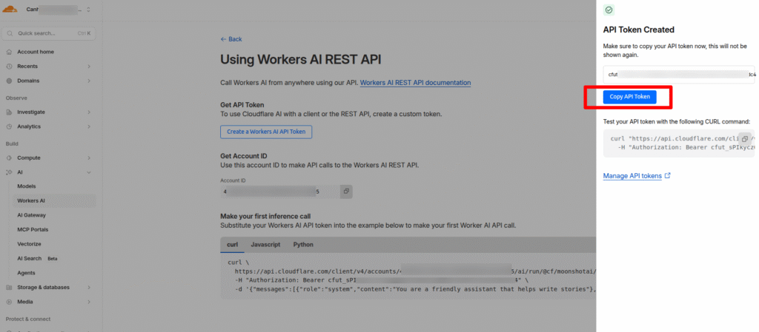Expand the Investigate chevron
Screen dimensions: 759x332
(x=89, y=112)
